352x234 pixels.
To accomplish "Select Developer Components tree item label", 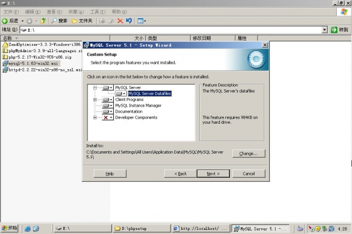I will 136,117.
